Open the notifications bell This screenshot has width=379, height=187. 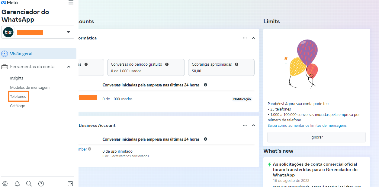[17, 184]
